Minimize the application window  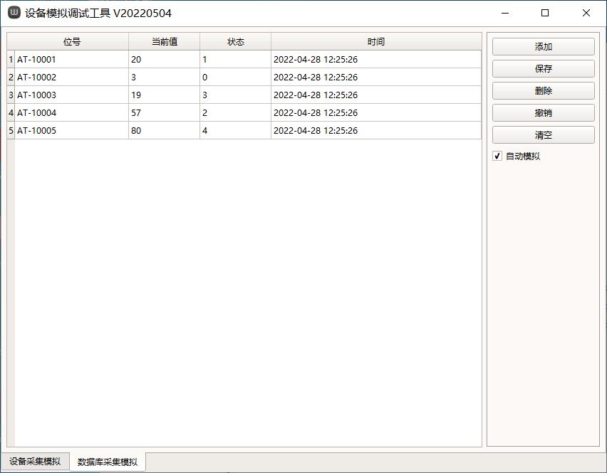point(504,13)
